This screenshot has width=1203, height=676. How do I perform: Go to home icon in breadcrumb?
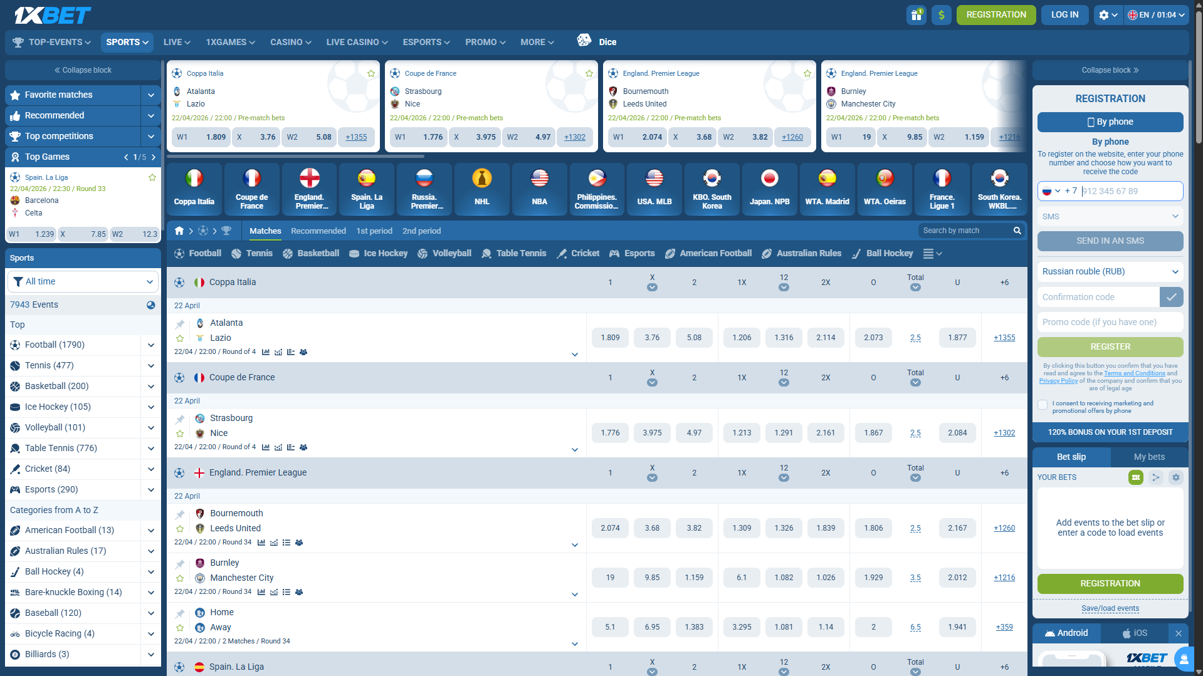tap(179, 231)
